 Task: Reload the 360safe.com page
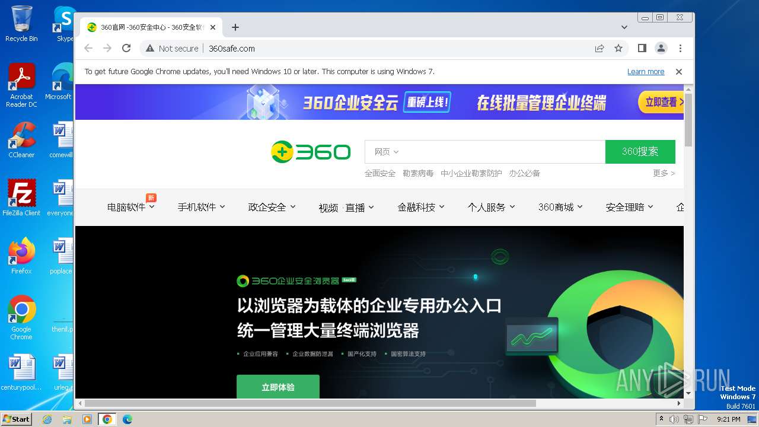[x=126, y=49]
